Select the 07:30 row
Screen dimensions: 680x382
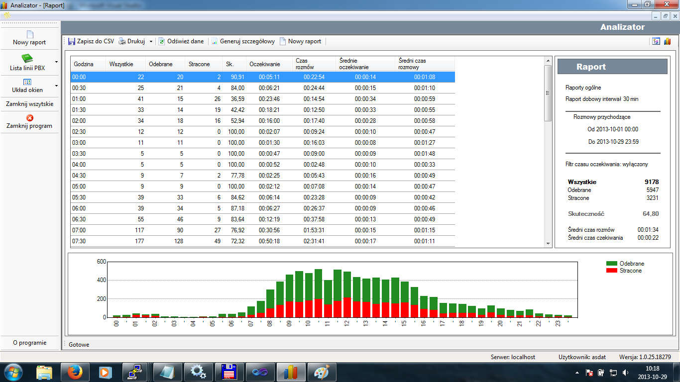click(263, 241)
